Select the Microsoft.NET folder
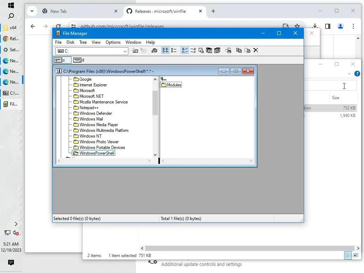Image resolution: width=364 pixels, height=273 pixels. click(x=89, y=96)
